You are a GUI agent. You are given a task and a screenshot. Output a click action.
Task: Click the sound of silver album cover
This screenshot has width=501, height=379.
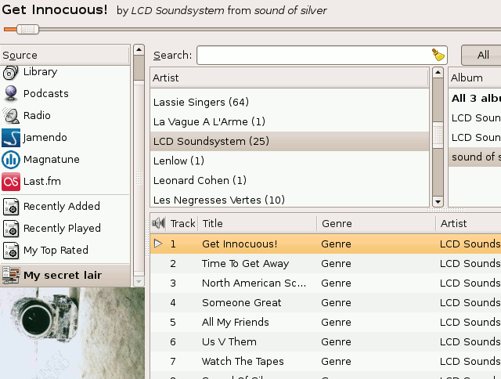click(72, 333)
